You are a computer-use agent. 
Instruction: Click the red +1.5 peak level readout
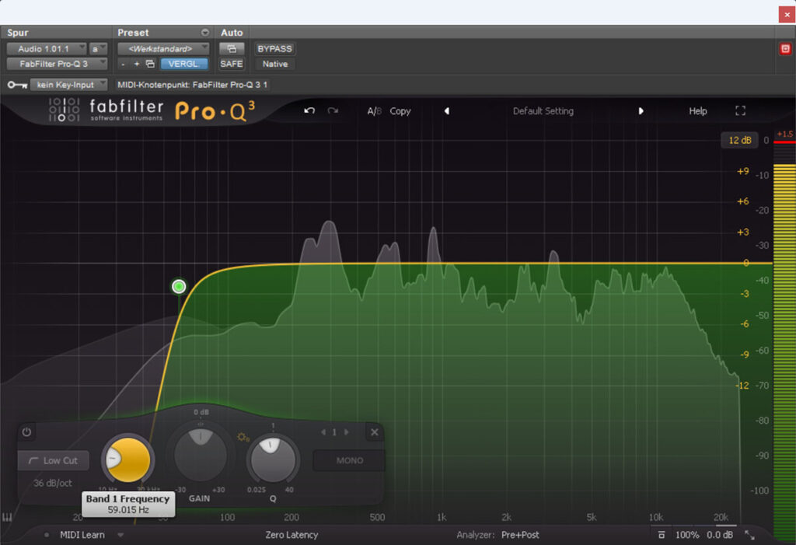pyautogui.click(x=785, y=134)
